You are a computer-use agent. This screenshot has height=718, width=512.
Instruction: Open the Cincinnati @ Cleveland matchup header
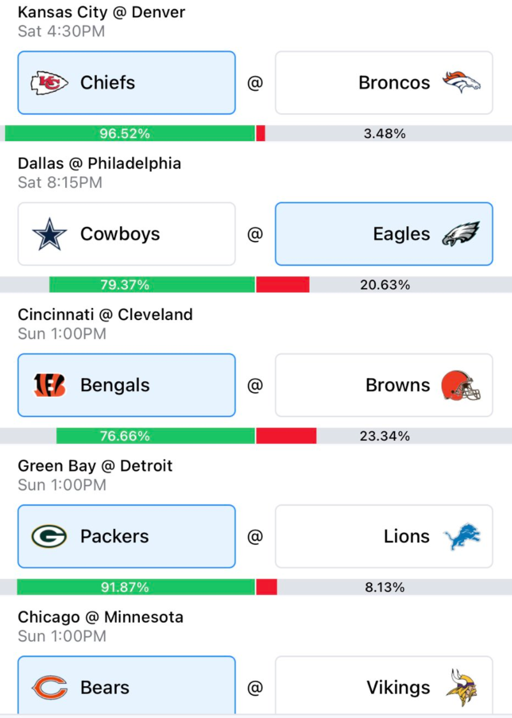(x=105, y=314)
